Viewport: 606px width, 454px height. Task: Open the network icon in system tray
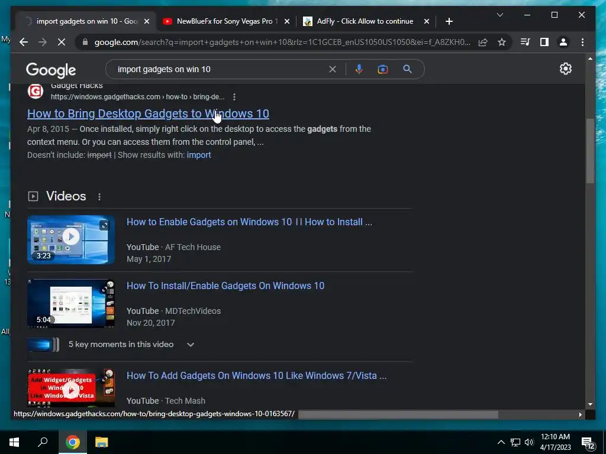click(x=515, y=442)
